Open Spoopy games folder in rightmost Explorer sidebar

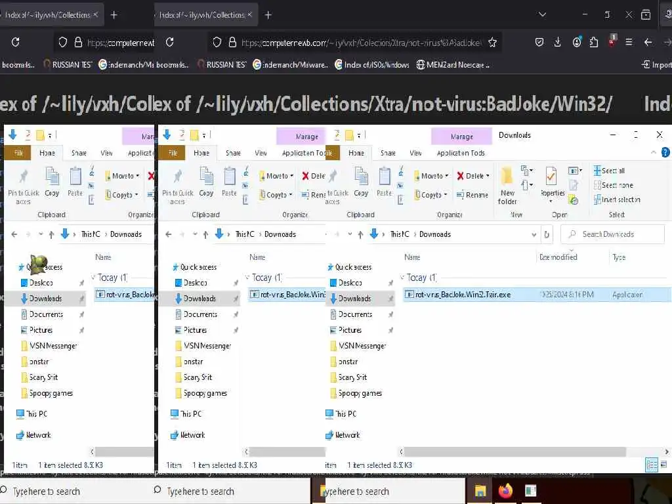pyautogui.click(x=355, y=393)
